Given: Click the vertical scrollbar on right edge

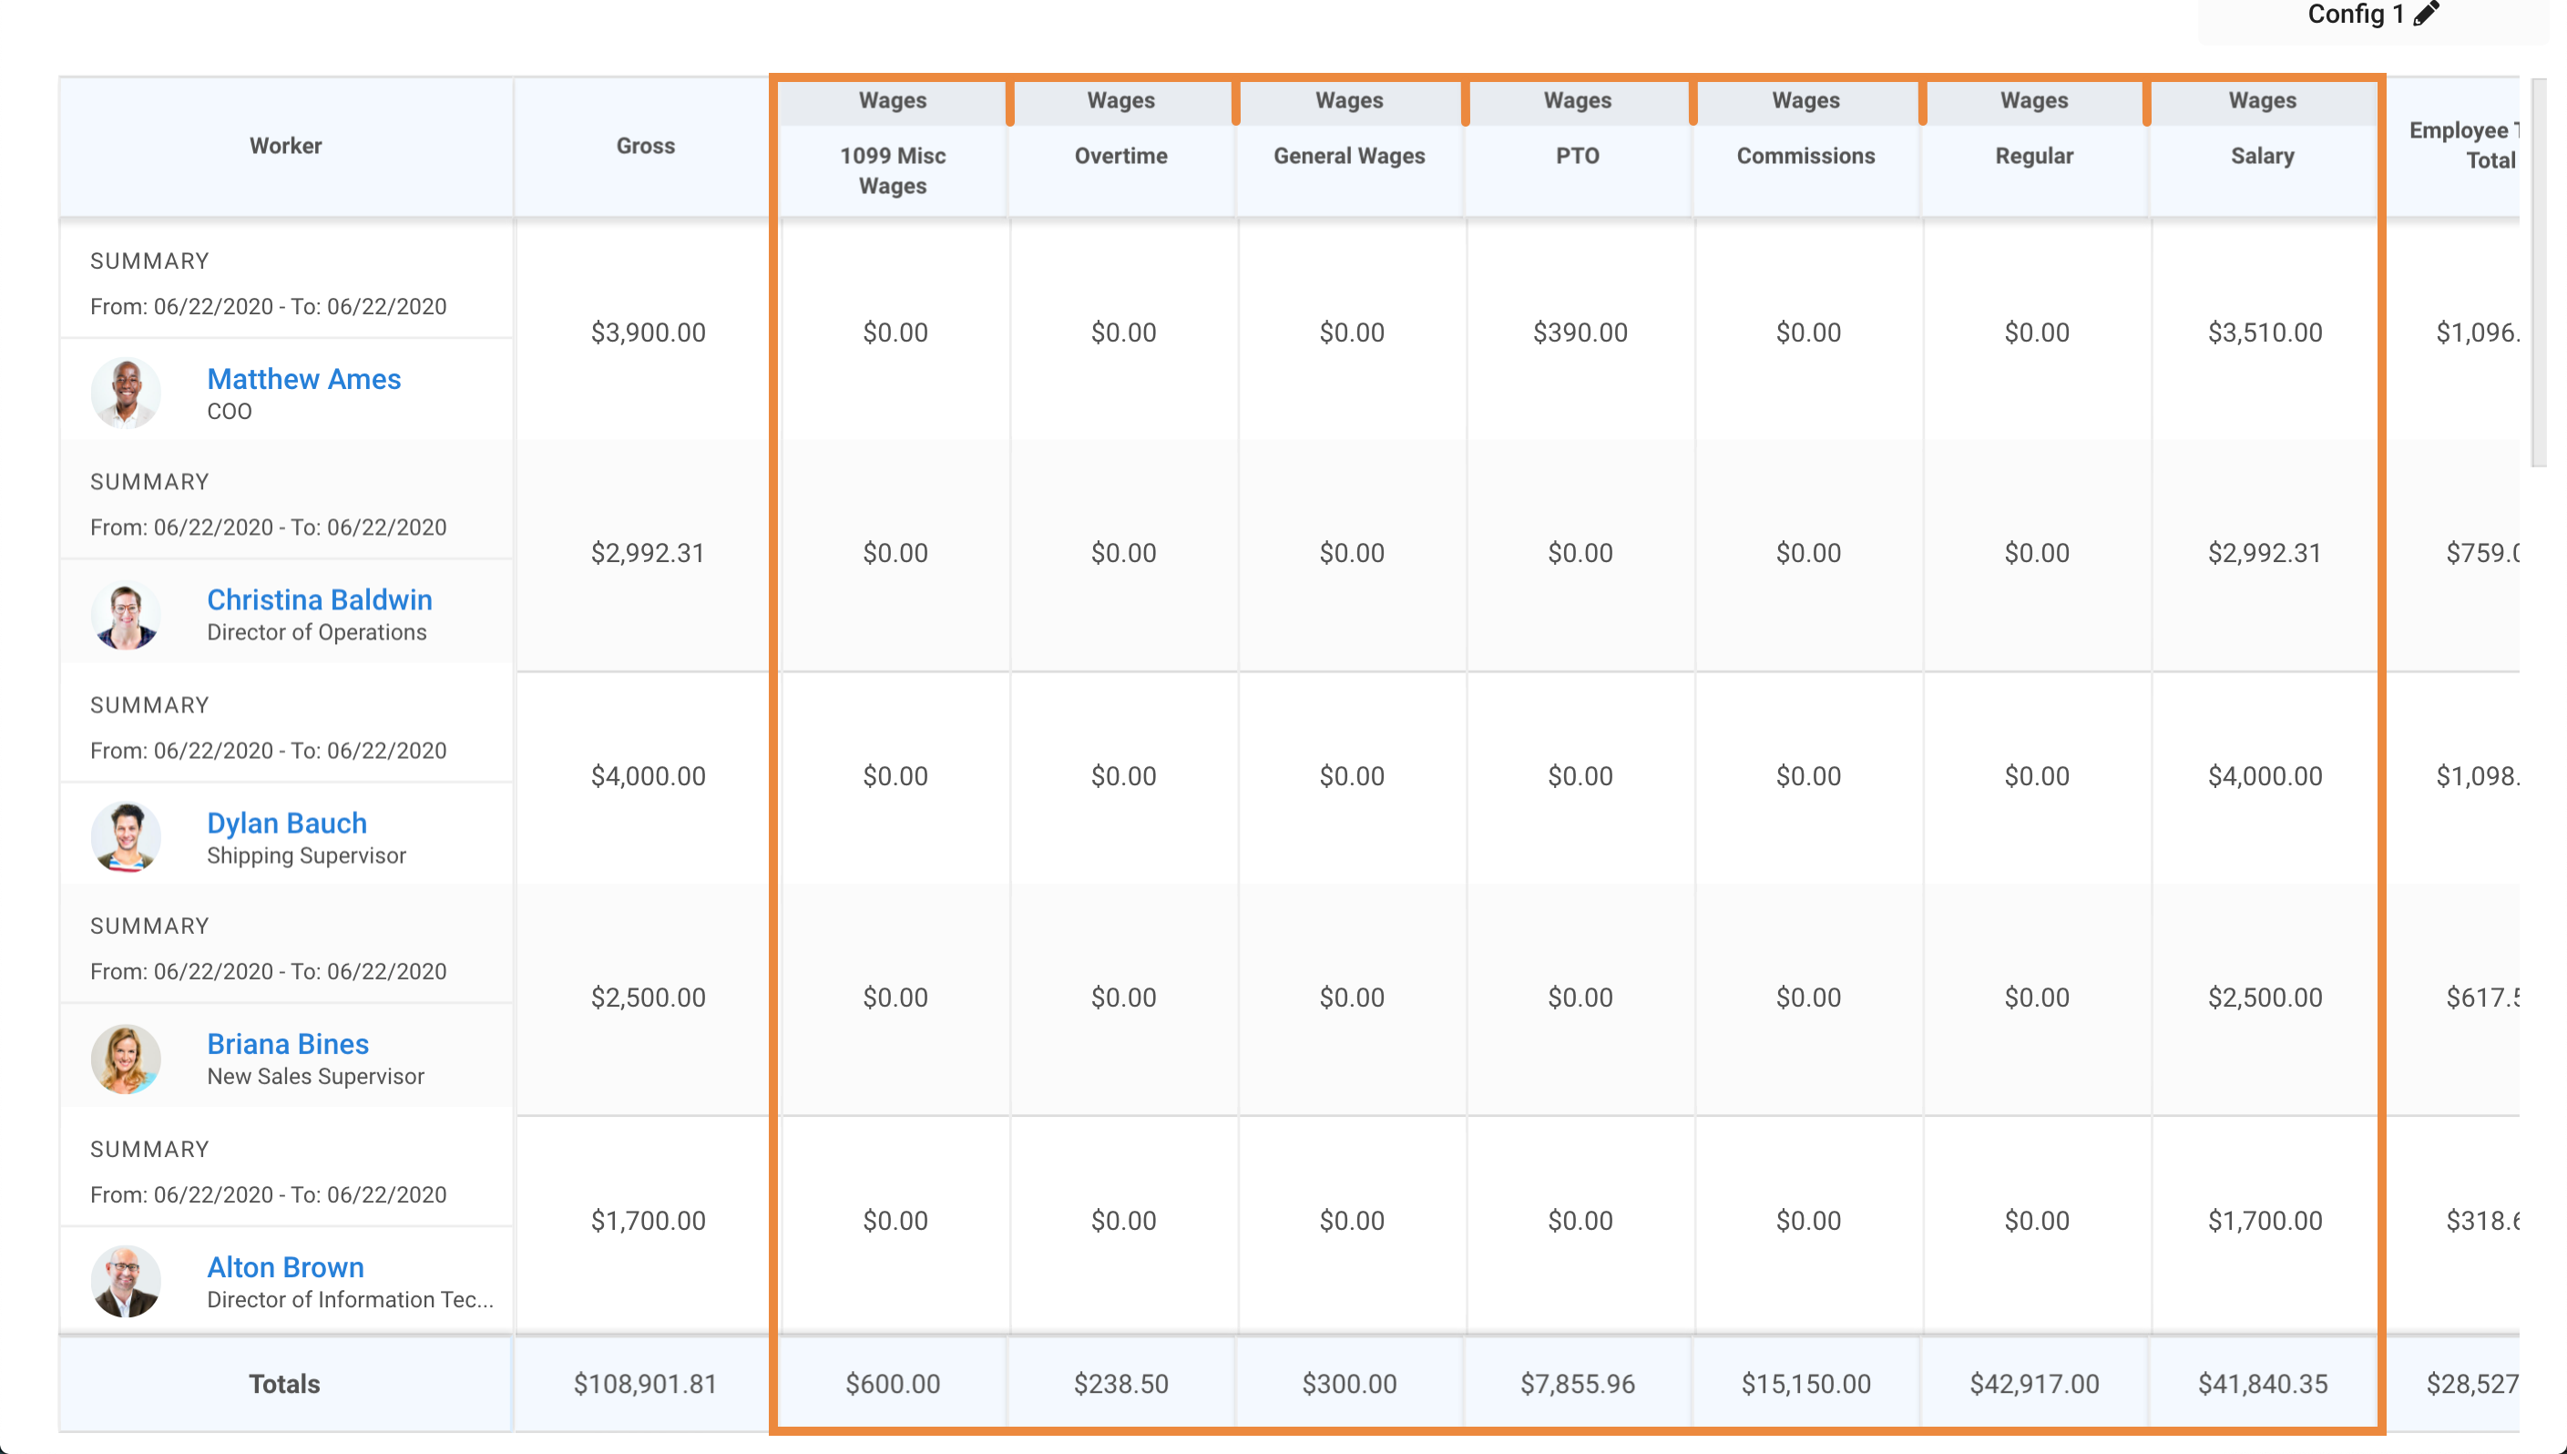Looking at the screenshot, I should 2539,273.
